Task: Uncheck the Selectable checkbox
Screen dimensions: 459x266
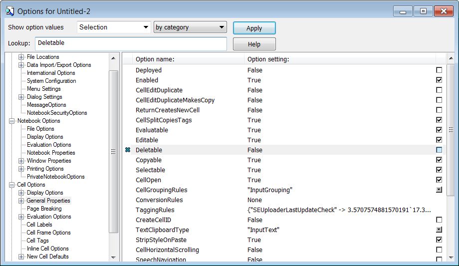Action: 439,170
